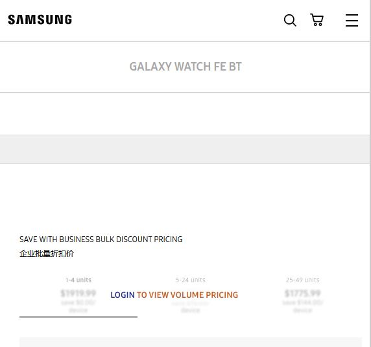The image size is (371, 347).
Task: Click the blurred savings text under 1-4 units
Action: [x=78, y=306]
